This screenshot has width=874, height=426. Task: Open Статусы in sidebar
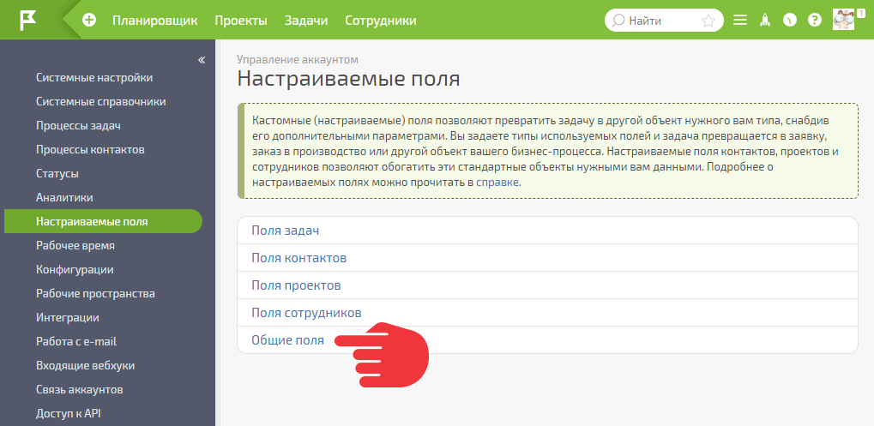point(57,173)
